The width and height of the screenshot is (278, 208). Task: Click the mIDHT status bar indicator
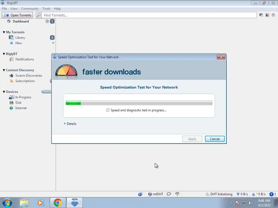tap(156, 194)
